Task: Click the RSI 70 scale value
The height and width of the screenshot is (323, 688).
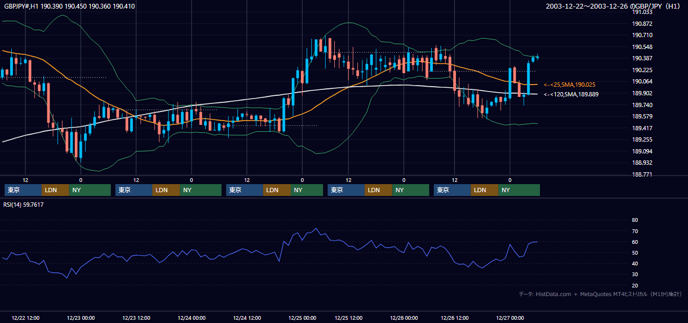Action: 635,231
